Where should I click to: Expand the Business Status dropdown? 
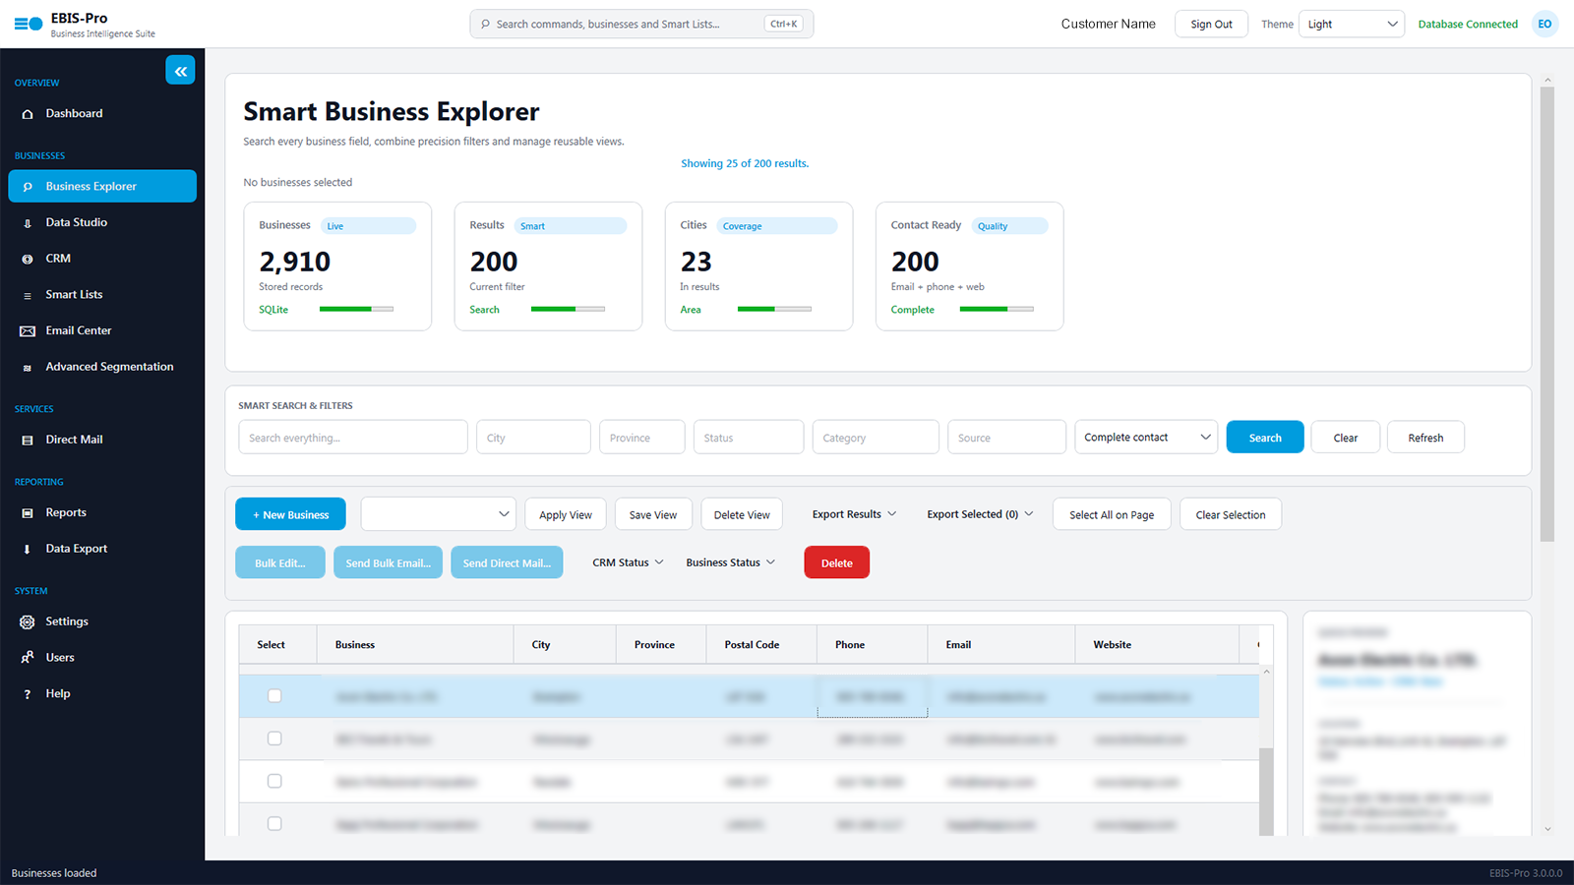click(x=730, y=562)
